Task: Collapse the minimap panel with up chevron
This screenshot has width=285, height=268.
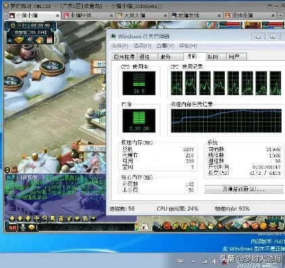Action: [10, 41]
